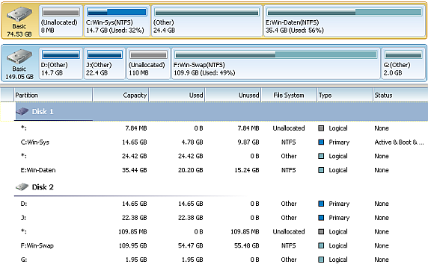Click the Disk 2 header drive icon
This screenshot has height=273, width=428.
22,187
